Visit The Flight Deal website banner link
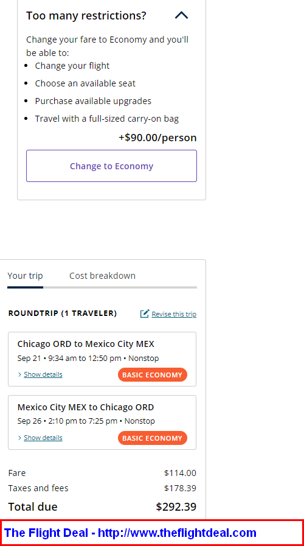304x546 pixels. point(131,533)
